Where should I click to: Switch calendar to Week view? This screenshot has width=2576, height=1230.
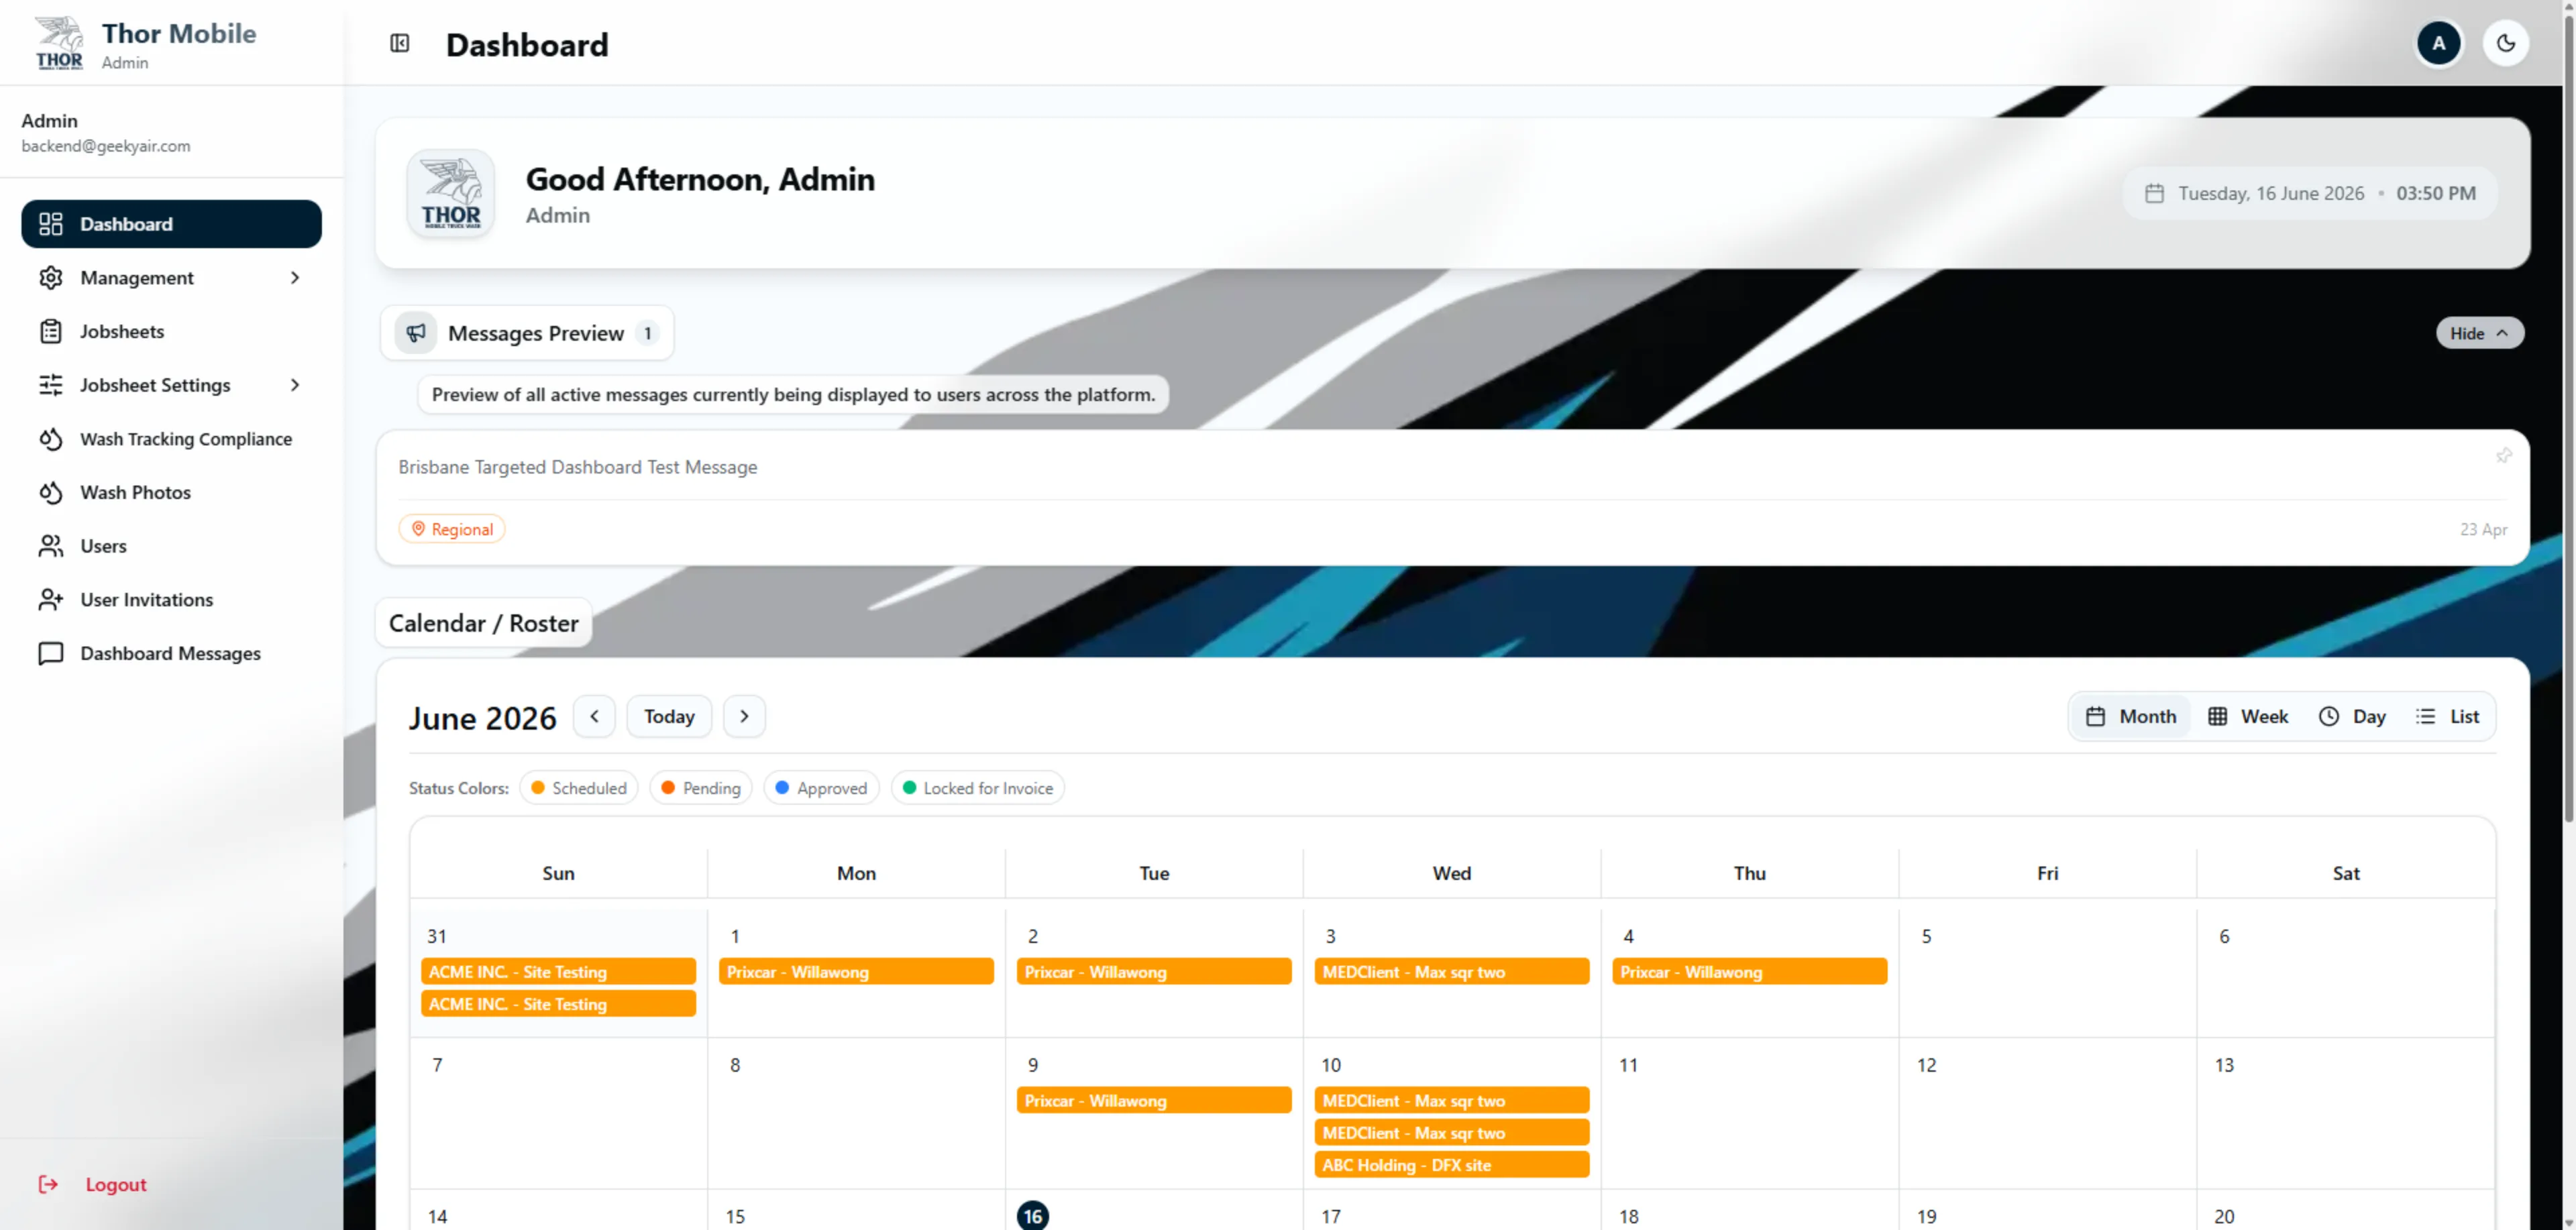pos(2248,717)
